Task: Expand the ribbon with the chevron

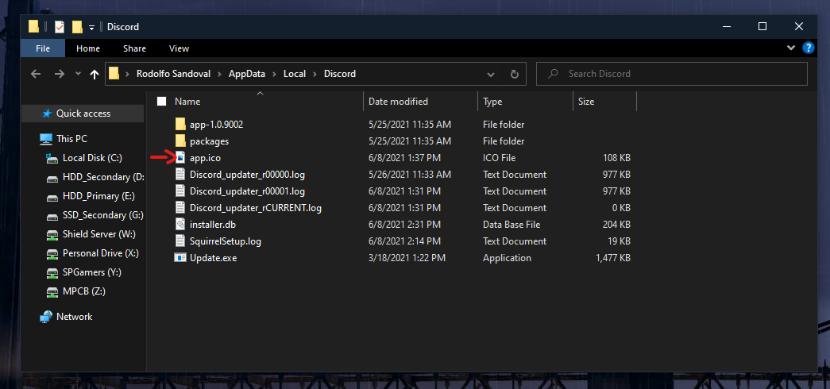Action: coord(791,48)
